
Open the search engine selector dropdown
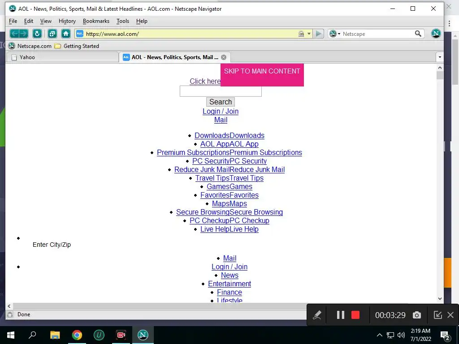pyautogui.click(x=334, y=34)
